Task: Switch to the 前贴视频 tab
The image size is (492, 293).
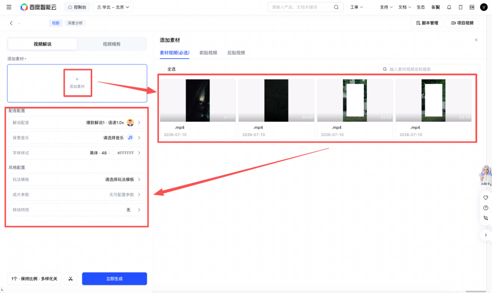Action: (209, 53)
